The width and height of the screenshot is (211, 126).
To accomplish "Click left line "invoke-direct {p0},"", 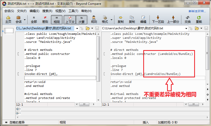I will pyautogui.click(x=41, y=74).
